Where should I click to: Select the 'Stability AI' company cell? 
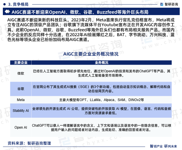pyautogui.click(x=21, y=110)
